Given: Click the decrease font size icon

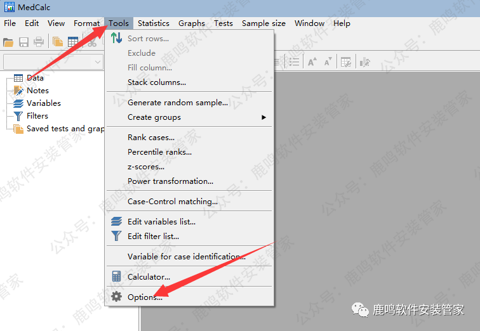Looking at the screenshot, I should coord(328,62).
